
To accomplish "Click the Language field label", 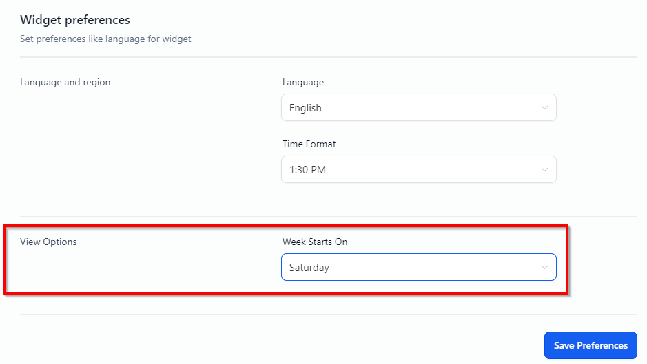I will click(302, 83).
